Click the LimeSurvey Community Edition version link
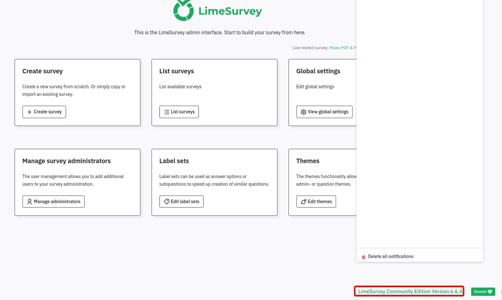 [x=409, y=291]
